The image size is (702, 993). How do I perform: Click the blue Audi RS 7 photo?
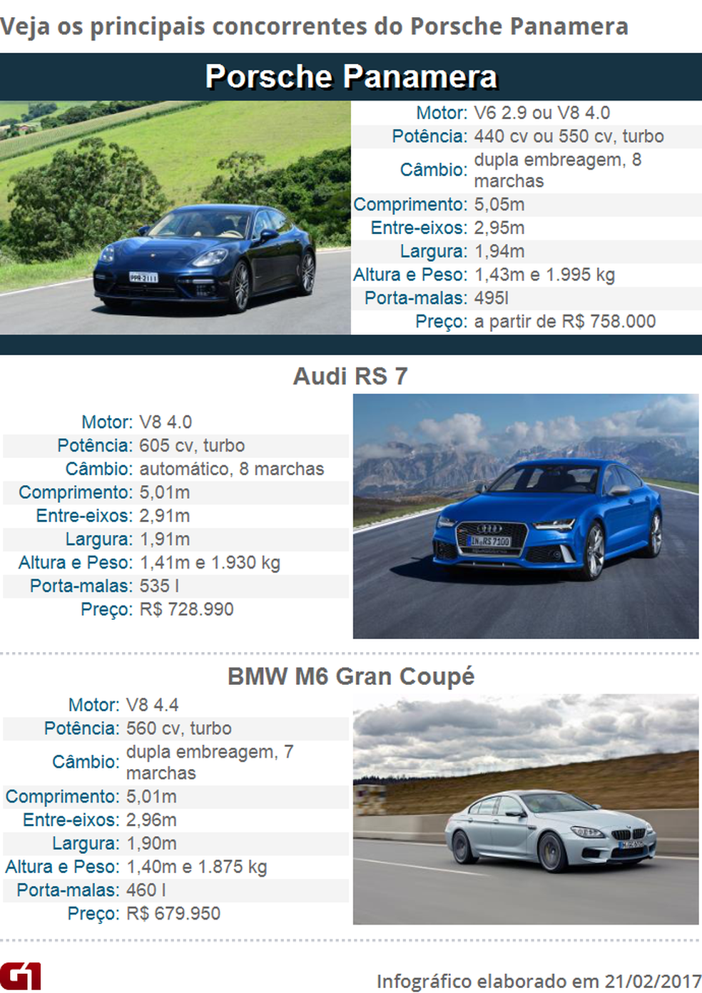525,516
